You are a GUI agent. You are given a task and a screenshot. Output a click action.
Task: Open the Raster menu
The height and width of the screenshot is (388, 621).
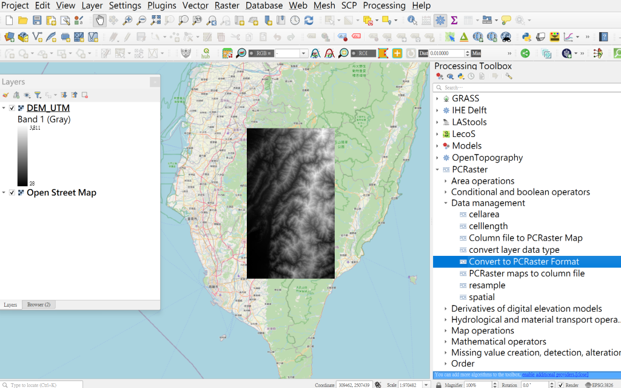pos(227,5)
